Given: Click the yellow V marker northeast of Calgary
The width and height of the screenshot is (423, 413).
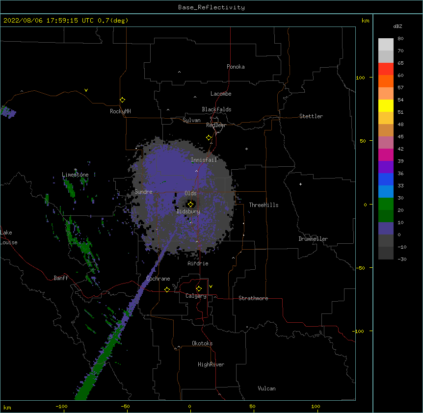Looking at the screenshot, I should pos(211,286).
